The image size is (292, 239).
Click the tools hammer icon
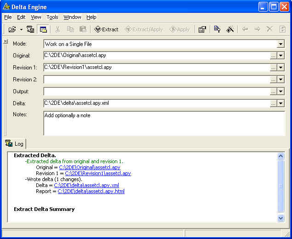pos(230,29)
